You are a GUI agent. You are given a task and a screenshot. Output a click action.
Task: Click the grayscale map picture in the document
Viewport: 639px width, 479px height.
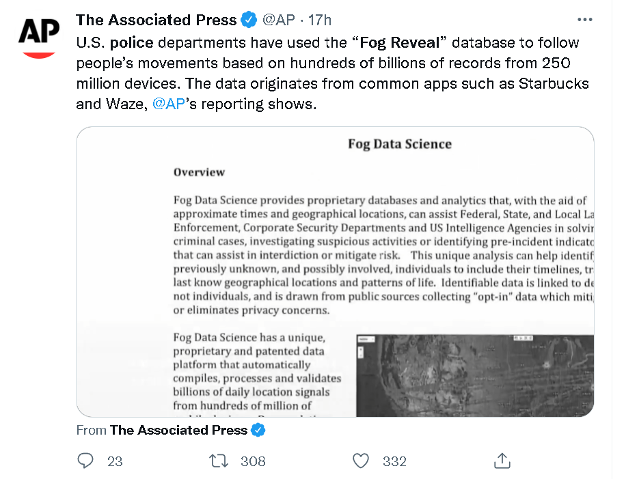click(x=474, y=375)
